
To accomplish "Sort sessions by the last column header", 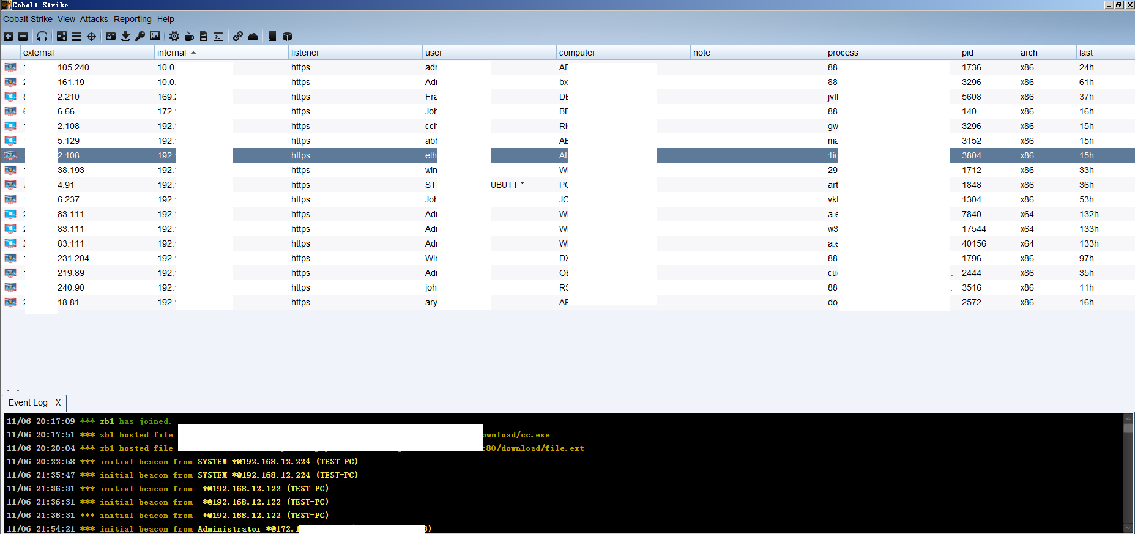I will coord(1086,53).
